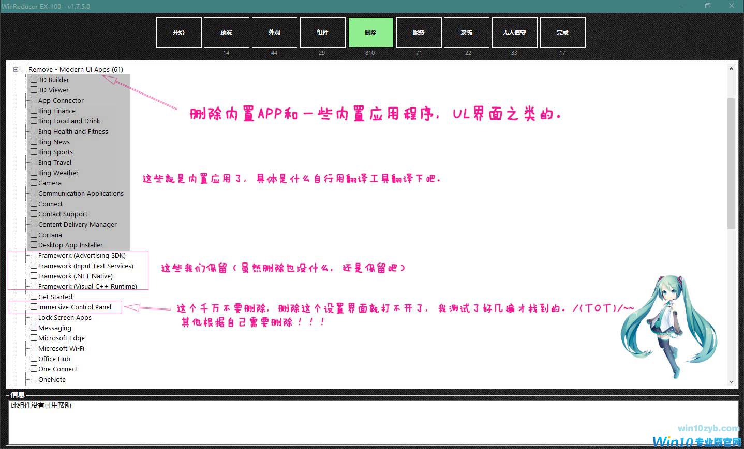This screenshot has width=744, height=449.
Task: Select the Lock Screen Apps checkbox
Action: (x=34, y=317)
